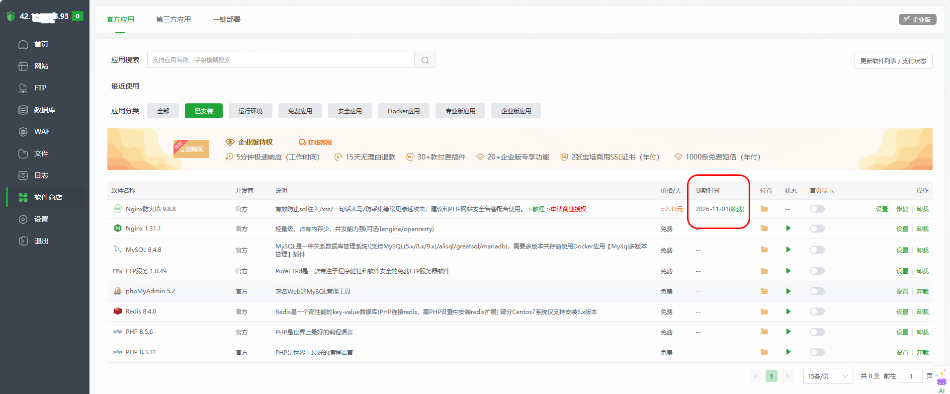Image resolution: width=950 pixels, height=394 pixels.
Task: Filter by Docker应用 category
Action: point(404,111)
